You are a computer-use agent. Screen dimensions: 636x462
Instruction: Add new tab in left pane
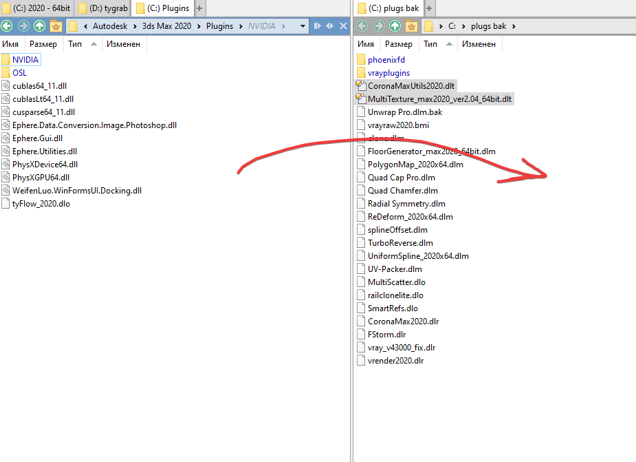pyautogui.click(x=200, y=8)
